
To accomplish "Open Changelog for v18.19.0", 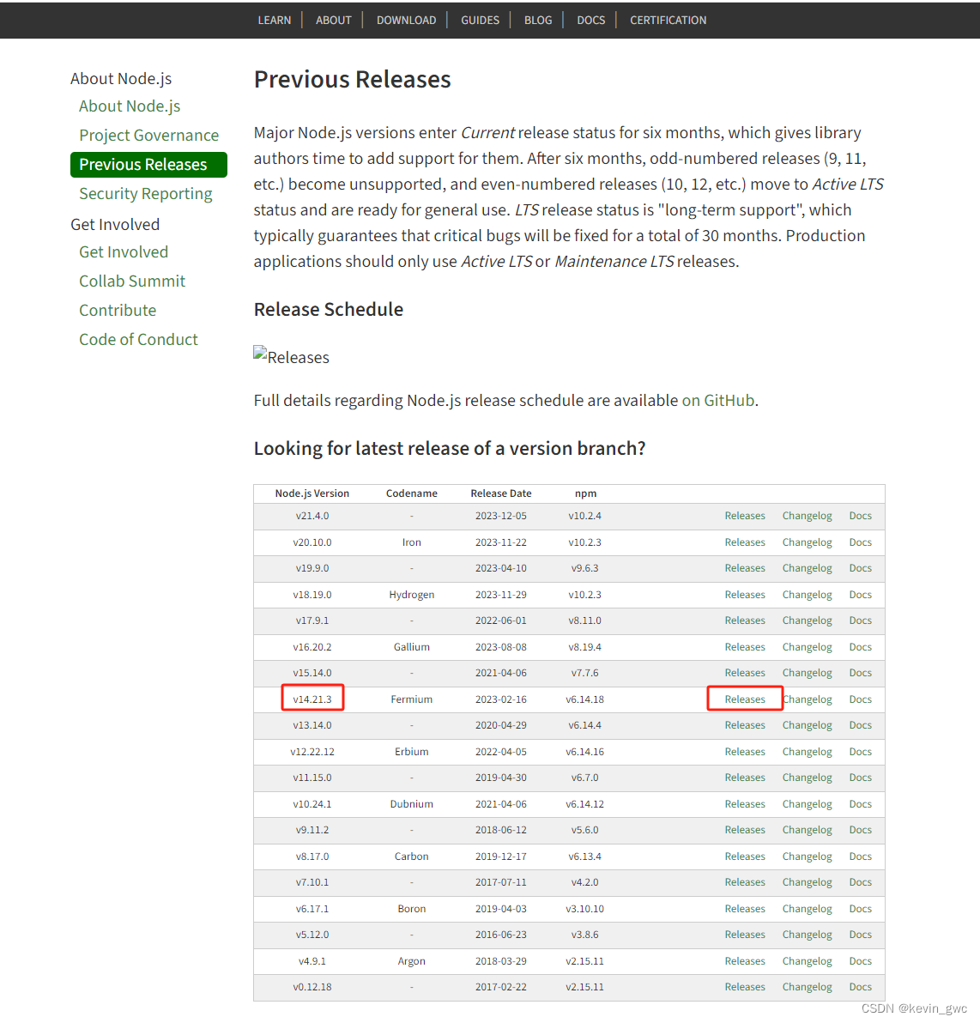I will pyautogui.click(x=808, y=595).
